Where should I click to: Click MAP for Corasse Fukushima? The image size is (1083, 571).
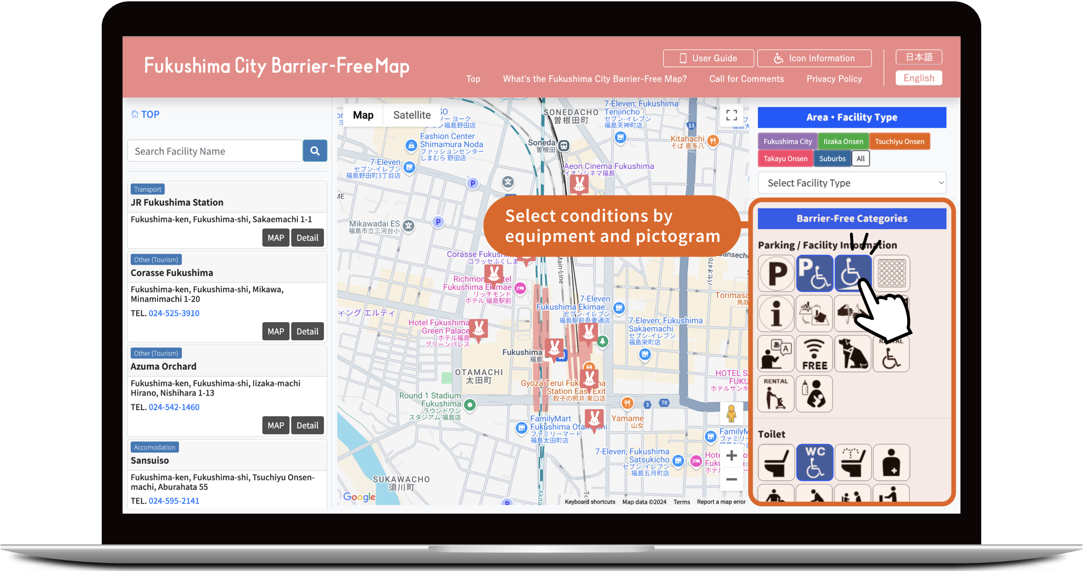pyautogui.click(x=276, y=331)
